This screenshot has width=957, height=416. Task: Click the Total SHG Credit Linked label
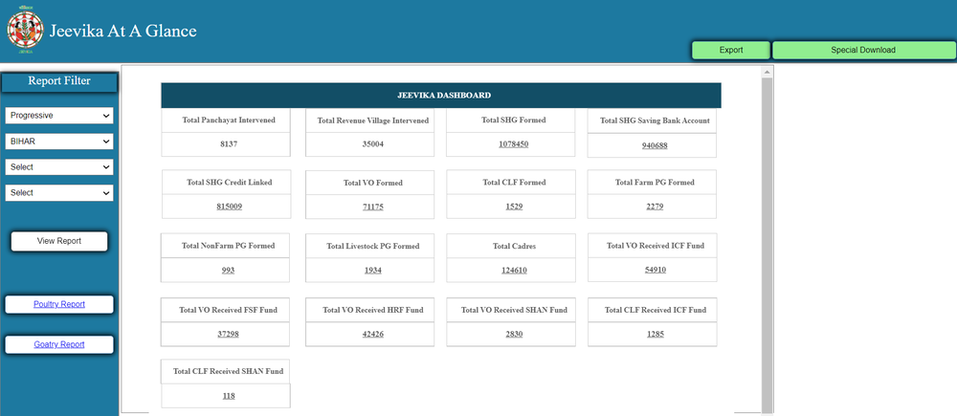point(229,183)
